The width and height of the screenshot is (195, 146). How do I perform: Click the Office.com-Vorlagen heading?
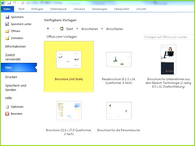click(x=62, y=37)
